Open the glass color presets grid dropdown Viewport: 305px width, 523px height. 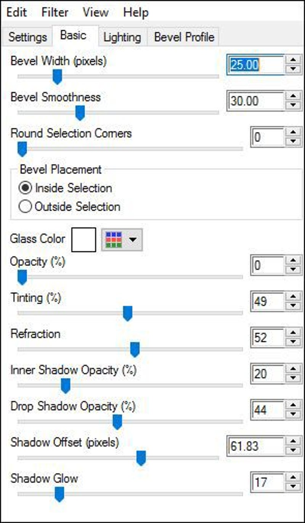click(x=122, y=240)
